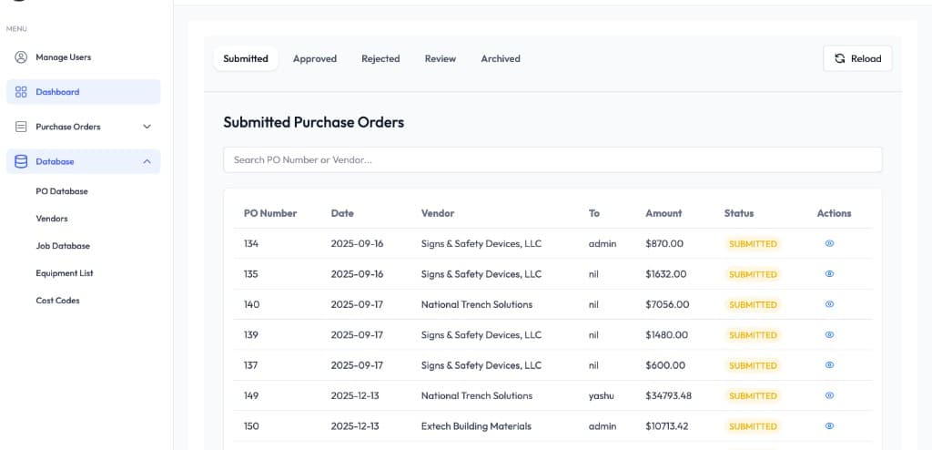The width and height of the screenshot is (932, 450).
Task: Click the Vendor column header
Action: [x=438, y=213]
